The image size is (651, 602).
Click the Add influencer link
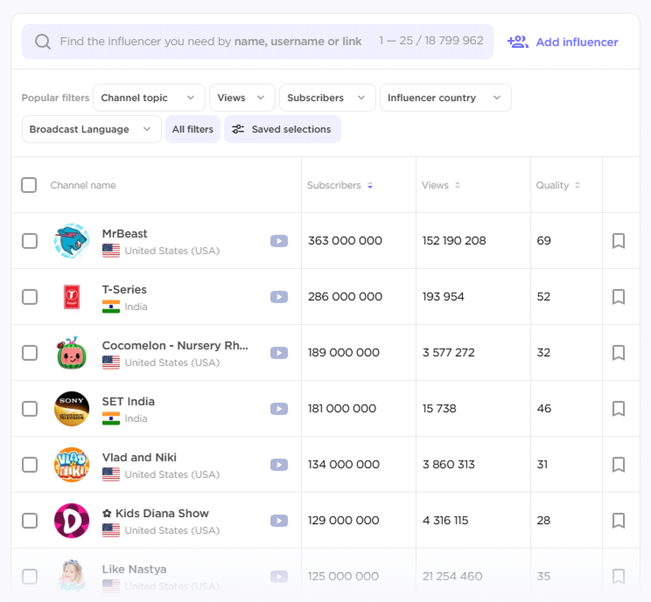click(563, 42)
